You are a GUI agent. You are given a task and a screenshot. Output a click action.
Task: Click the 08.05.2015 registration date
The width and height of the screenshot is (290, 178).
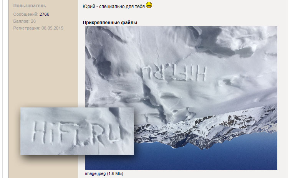tap(52, 28)
